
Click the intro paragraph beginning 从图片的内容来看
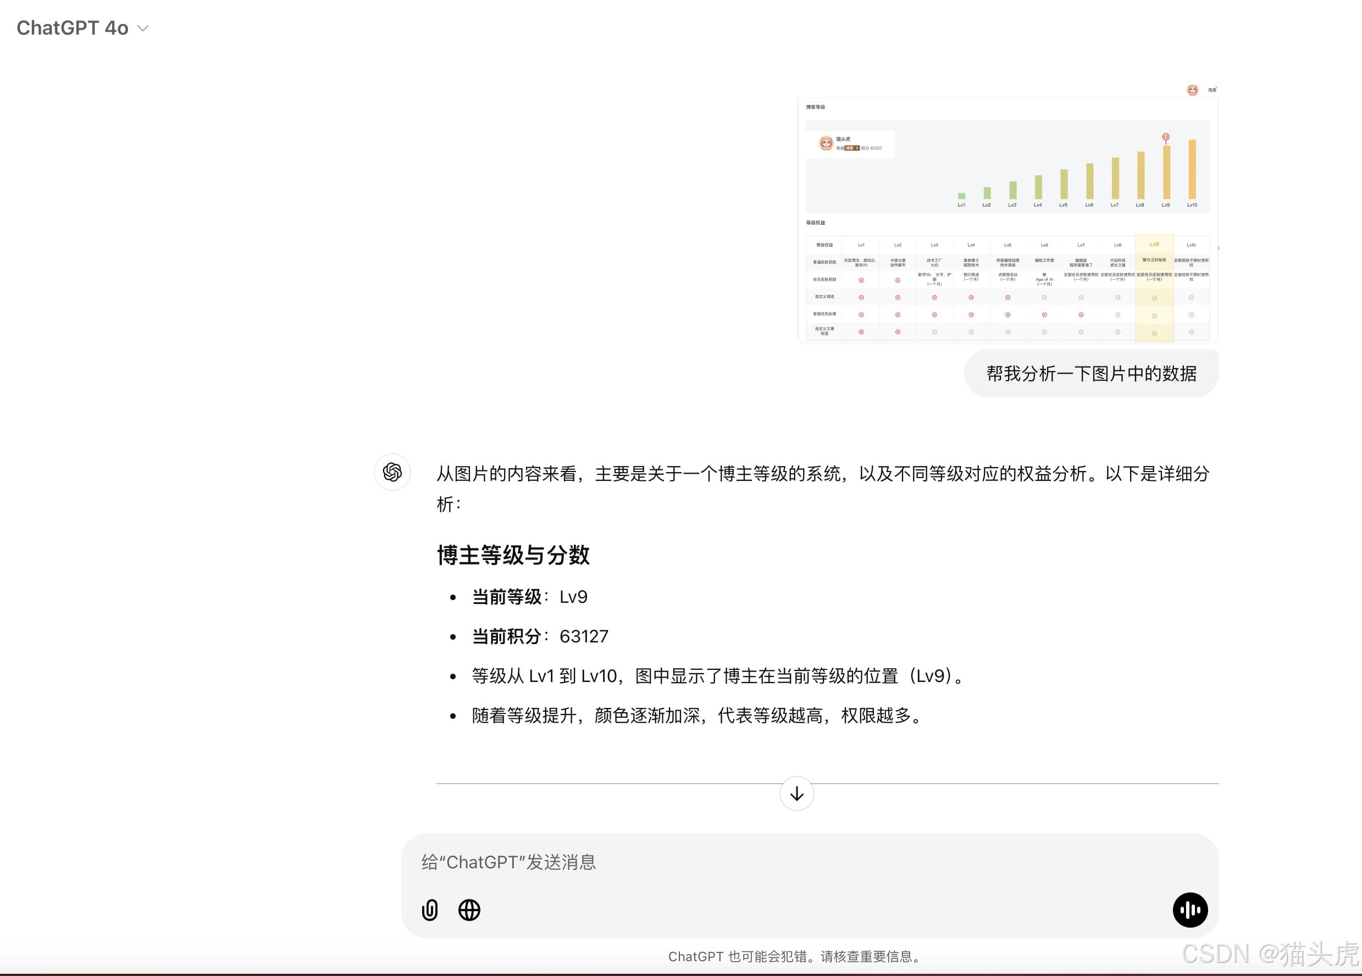(823, 489)
